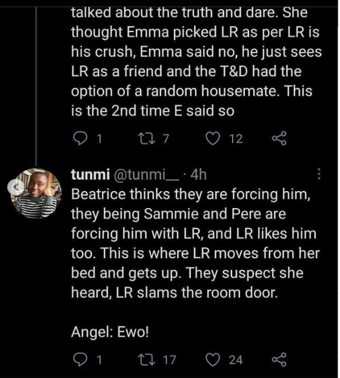Open the 4h timestamp of the tweet
Viewport: 340px width, 378px height.
[198, 175]
